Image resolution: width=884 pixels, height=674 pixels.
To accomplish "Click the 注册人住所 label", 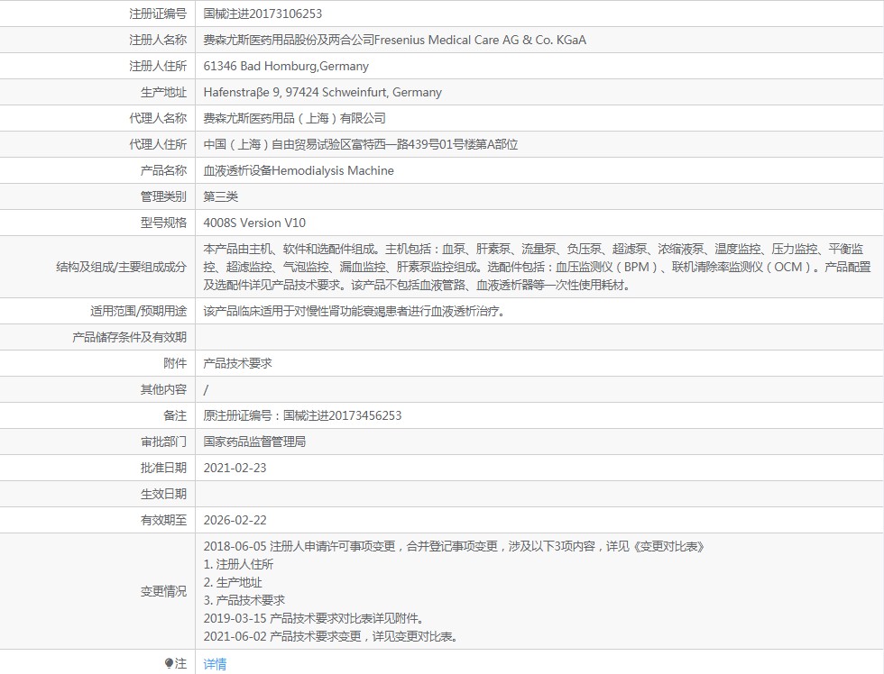I will click(158, 66).
